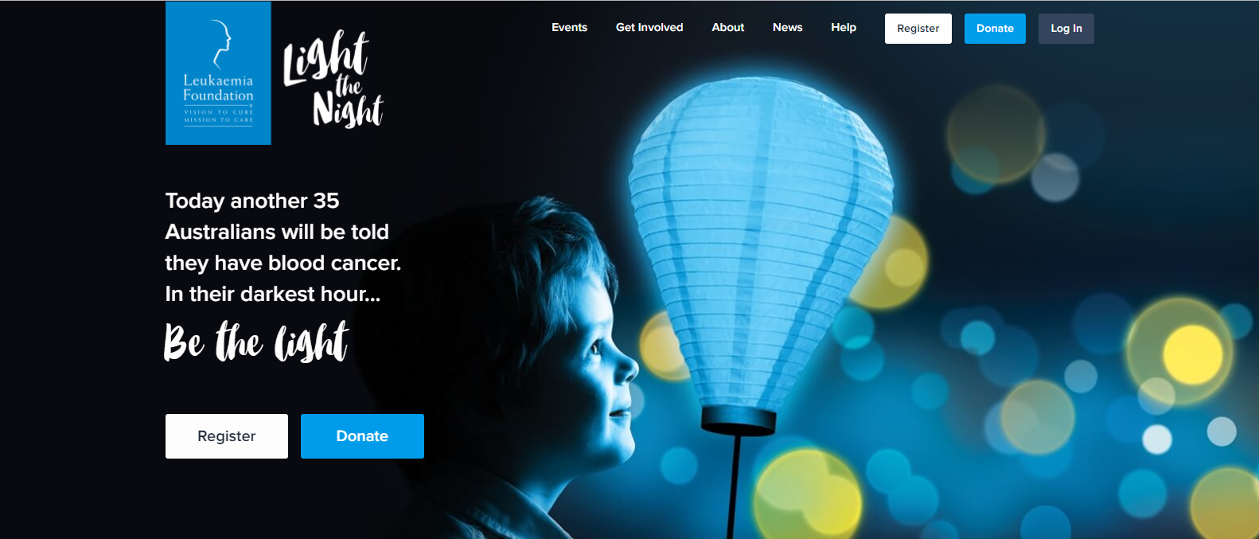Open the Get Involved menu item

pos(649,27)
